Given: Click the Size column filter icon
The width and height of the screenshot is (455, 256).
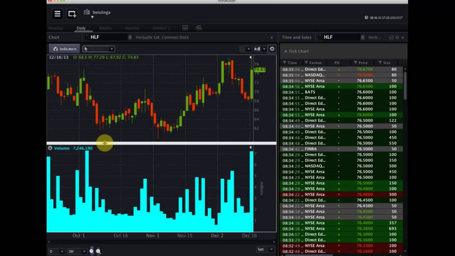Looking at the screenshot, I should coord(380,63).
